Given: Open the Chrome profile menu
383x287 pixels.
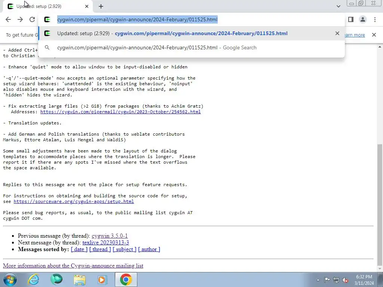Looking at the screenshot, I should 363,19.
